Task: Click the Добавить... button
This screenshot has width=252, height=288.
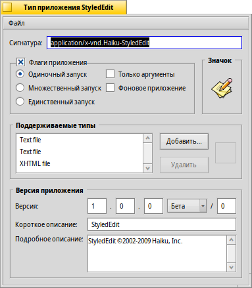Action: point(184,142)
